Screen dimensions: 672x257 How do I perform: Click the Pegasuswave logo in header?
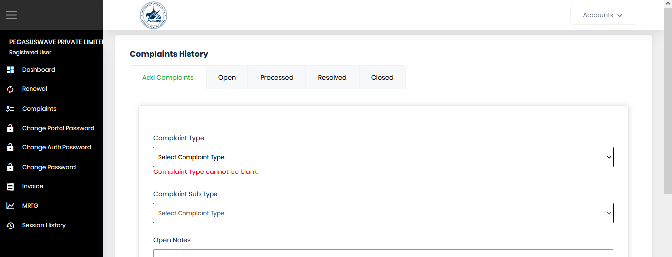pos(153,15)
